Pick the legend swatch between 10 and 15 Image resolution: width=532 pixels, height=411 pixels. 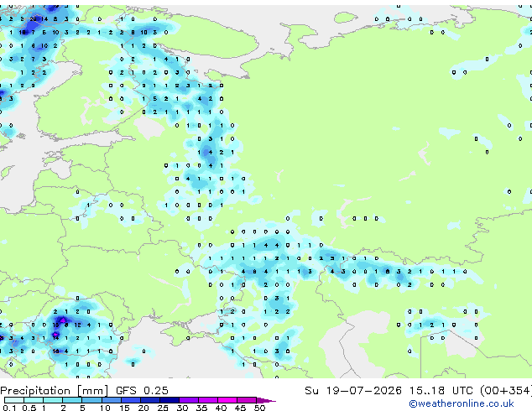point(112,400)
